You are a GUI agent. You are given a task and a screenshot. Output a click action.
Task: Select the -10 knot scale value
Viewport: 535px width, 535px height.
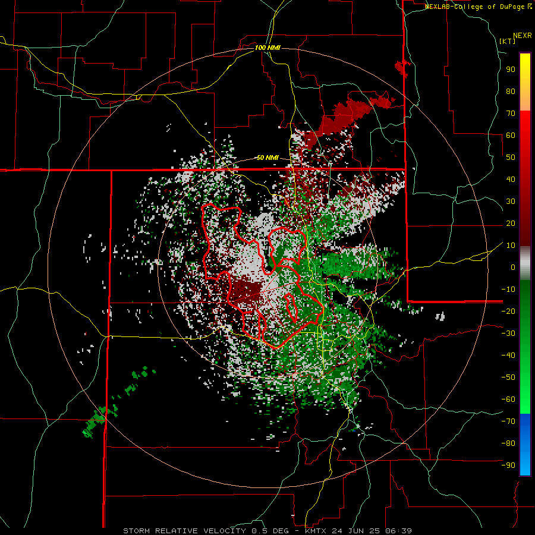coord(508,289)
